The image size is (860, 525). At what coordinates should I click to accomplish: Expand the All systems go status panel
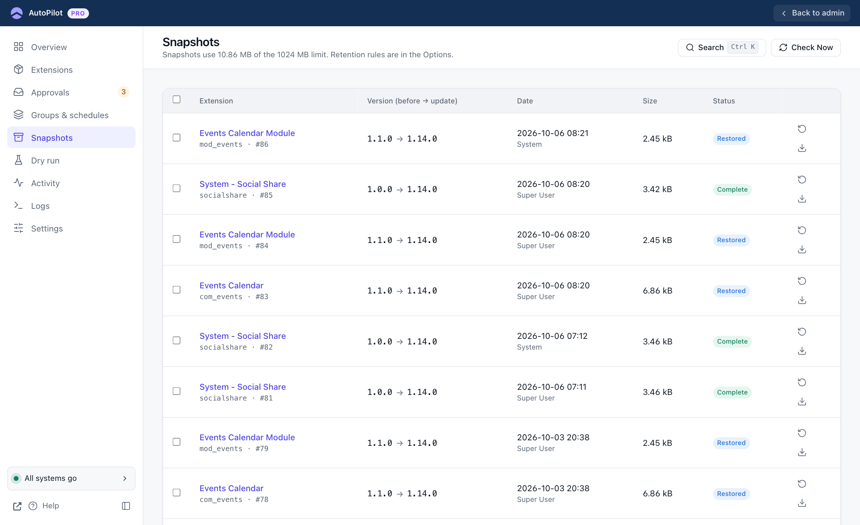click(71, 478)
